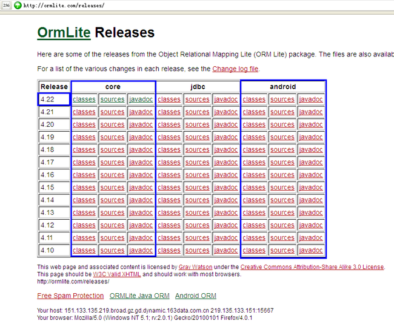Open the OrmLite heading link

[x=64, y=33]
